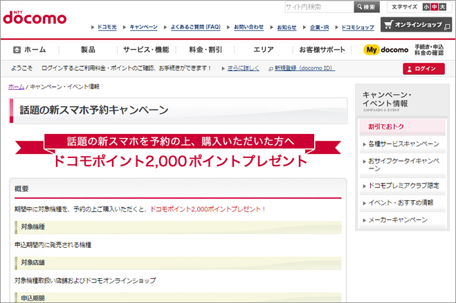Viewport: 456px width, 303px height.
Task: Open the ドコモ光 link
Action: [x=107, y=27]
